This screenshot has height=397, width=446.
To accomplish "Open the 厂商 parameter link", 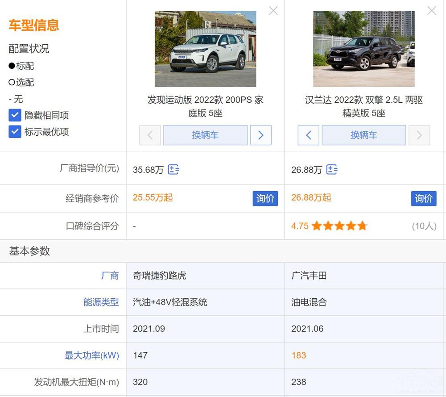I will pyautogui.click(x=110, y=276).
